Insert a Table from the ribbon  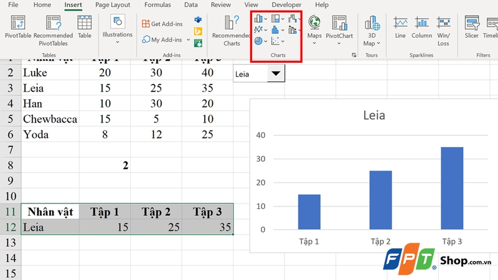pyautogui.click(x=85, y=27)
